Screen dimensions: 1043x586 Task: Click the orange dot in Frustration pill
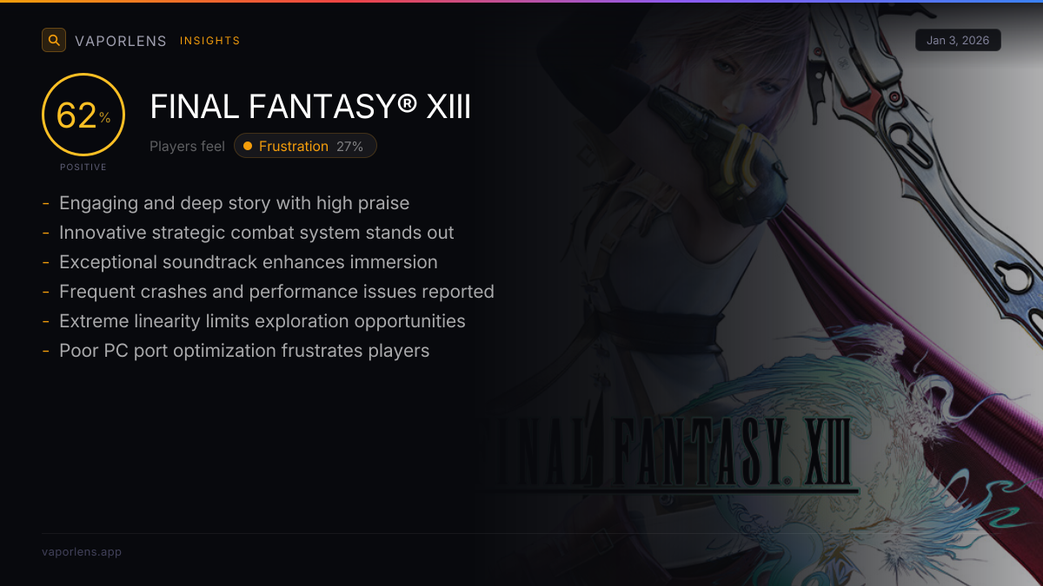point(248,146)
